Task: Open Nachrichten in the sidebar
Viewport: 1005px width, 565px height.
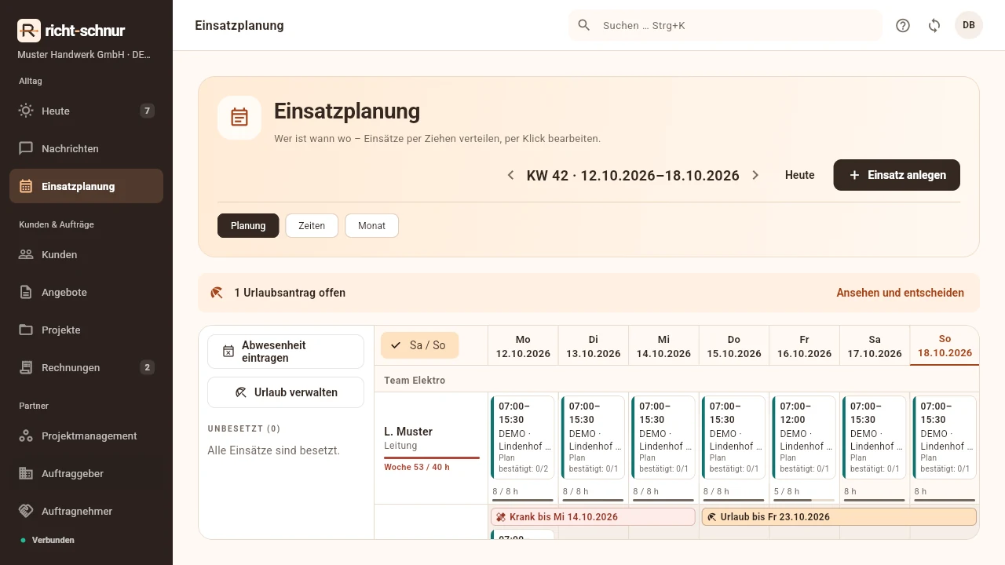Action: point(86,148)
